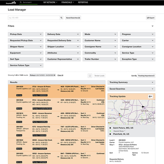This screenshot has height=164, width=164.
Task: Open the Equipment filter dropdown
Action: tap(26, 53)
